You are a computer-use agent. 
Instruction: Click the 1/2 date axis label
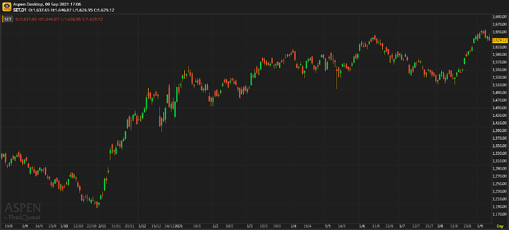click(215, 226)
